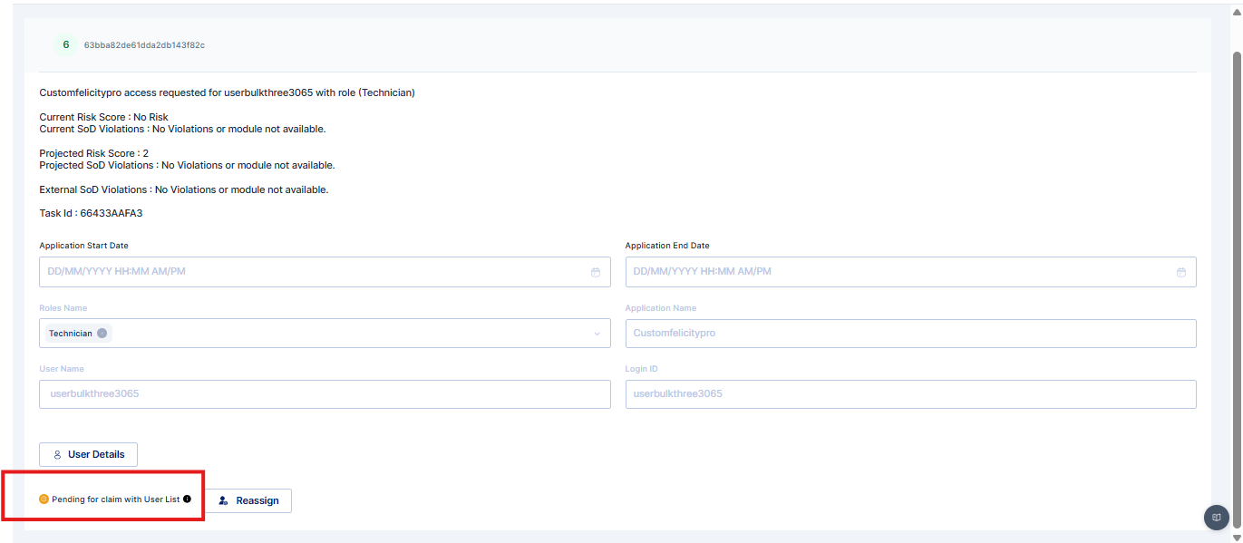Focus the Application End Date input
The image size is (1243, 543).
898,272
